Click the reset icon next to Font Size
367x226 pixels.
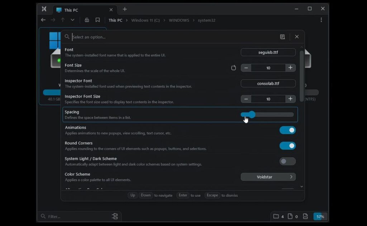click(x=233, y=67)
